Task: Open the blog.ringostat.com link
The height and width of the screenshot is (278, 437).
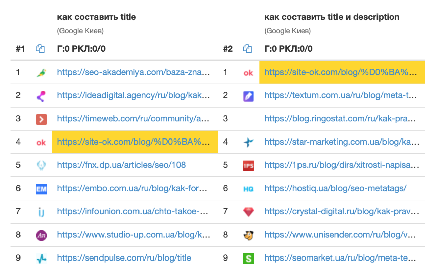Action: (x=341, y=119)
